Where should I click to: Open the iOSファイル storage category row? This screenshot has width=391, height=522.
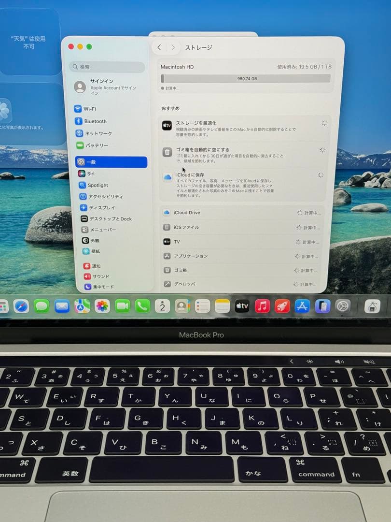(241, 227)
